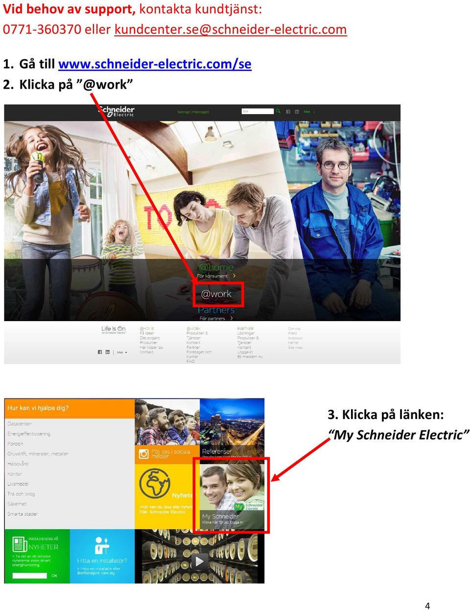This screenshot has height=610, width=470.
Task: Select Trä och skog in the list
Action: 21,494
